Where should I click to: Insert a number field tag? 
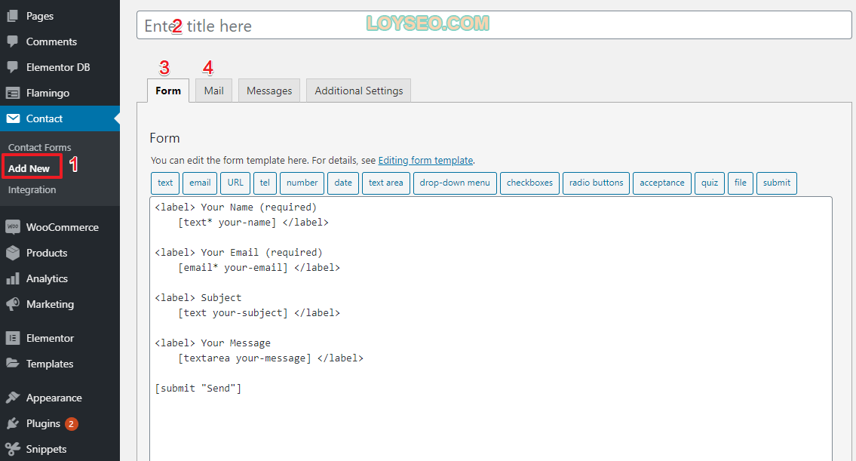coord(302,183)
